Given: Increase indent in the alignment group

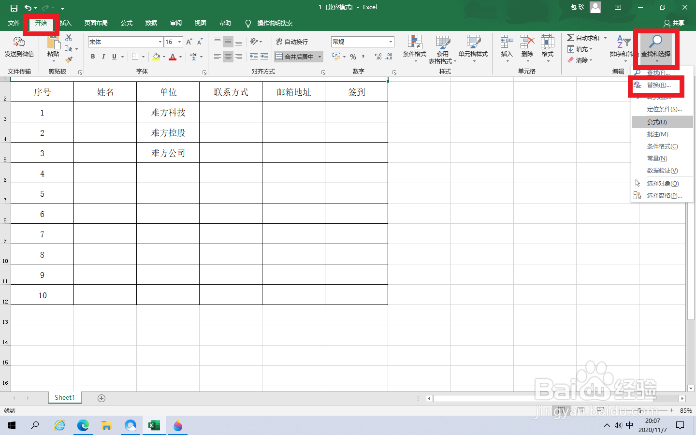Looking at the screenshot, I should [x=264, y=57].
